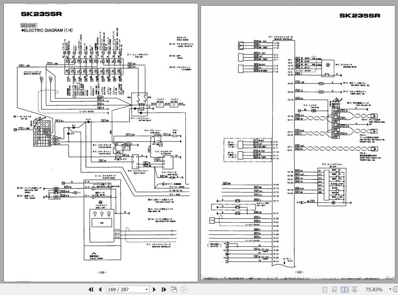Screen dimensions: 398x295
Task: Click the large SK235SR title on the right page
Action: (360, 16)
